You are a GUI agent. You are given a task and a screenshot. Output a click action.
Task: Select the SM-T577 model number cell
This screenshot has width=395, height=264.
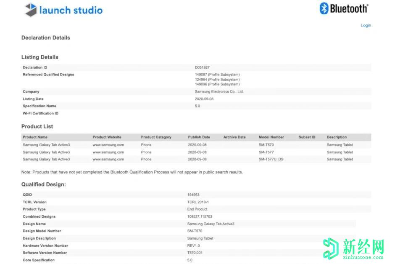266,152
